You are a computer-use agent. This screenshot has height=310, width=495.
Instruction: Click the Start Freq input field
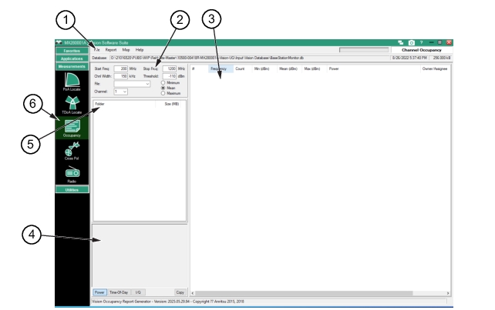pyautogui.click(x=120, y=68)
